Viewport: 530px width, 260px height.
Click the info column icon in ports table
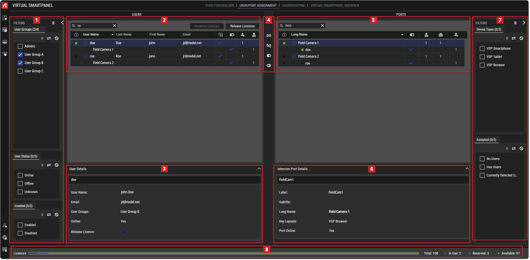(x=284, y=35)
